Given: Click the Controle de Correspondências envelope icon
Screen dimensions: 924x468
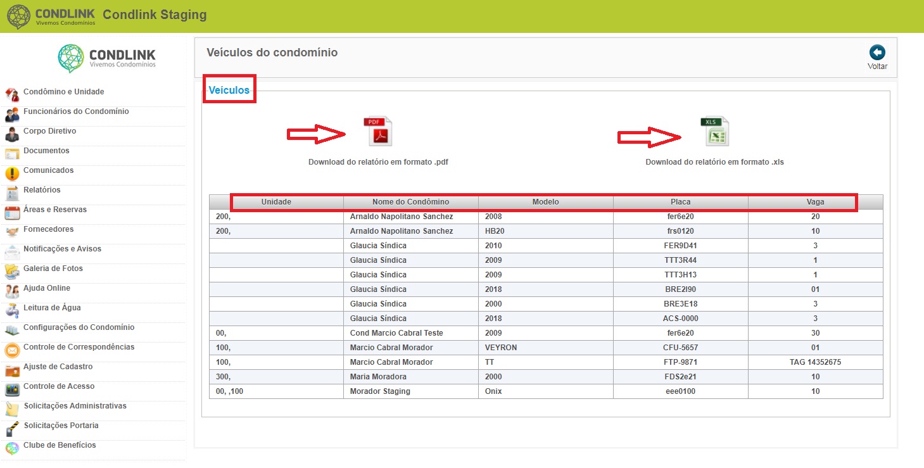Looking at the screenshot, I should pyautogui.click(x=12, y=350).
